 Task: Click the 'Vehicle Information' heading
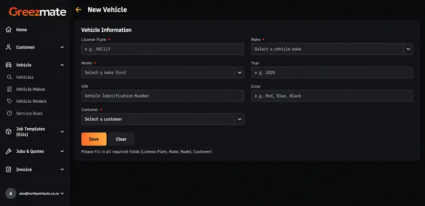pyautogui.click(x=106, y=30)
